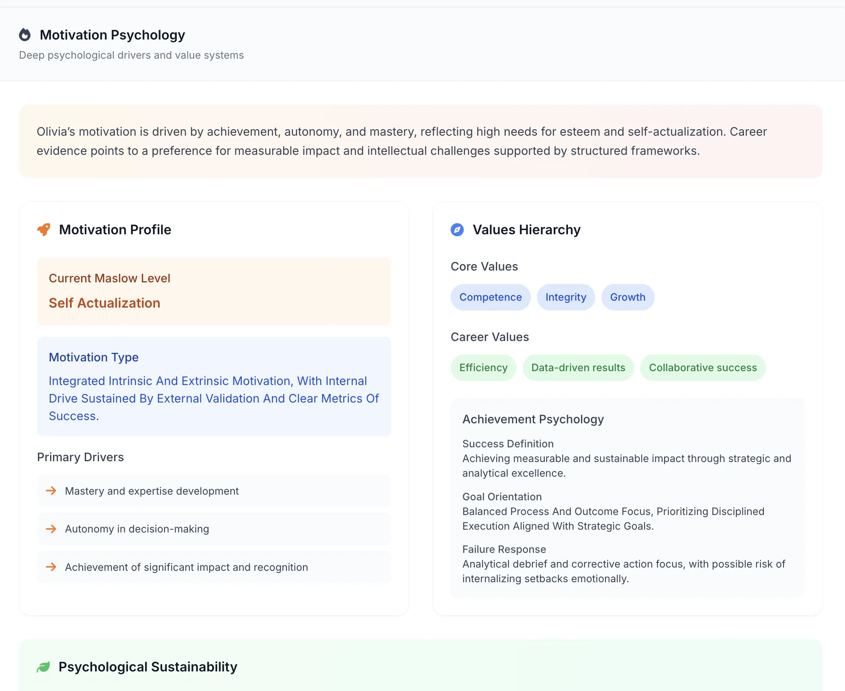Click the leaf icon near Psychological Sustainability
The image size is (845, 691).
click(x=43, y=667)
